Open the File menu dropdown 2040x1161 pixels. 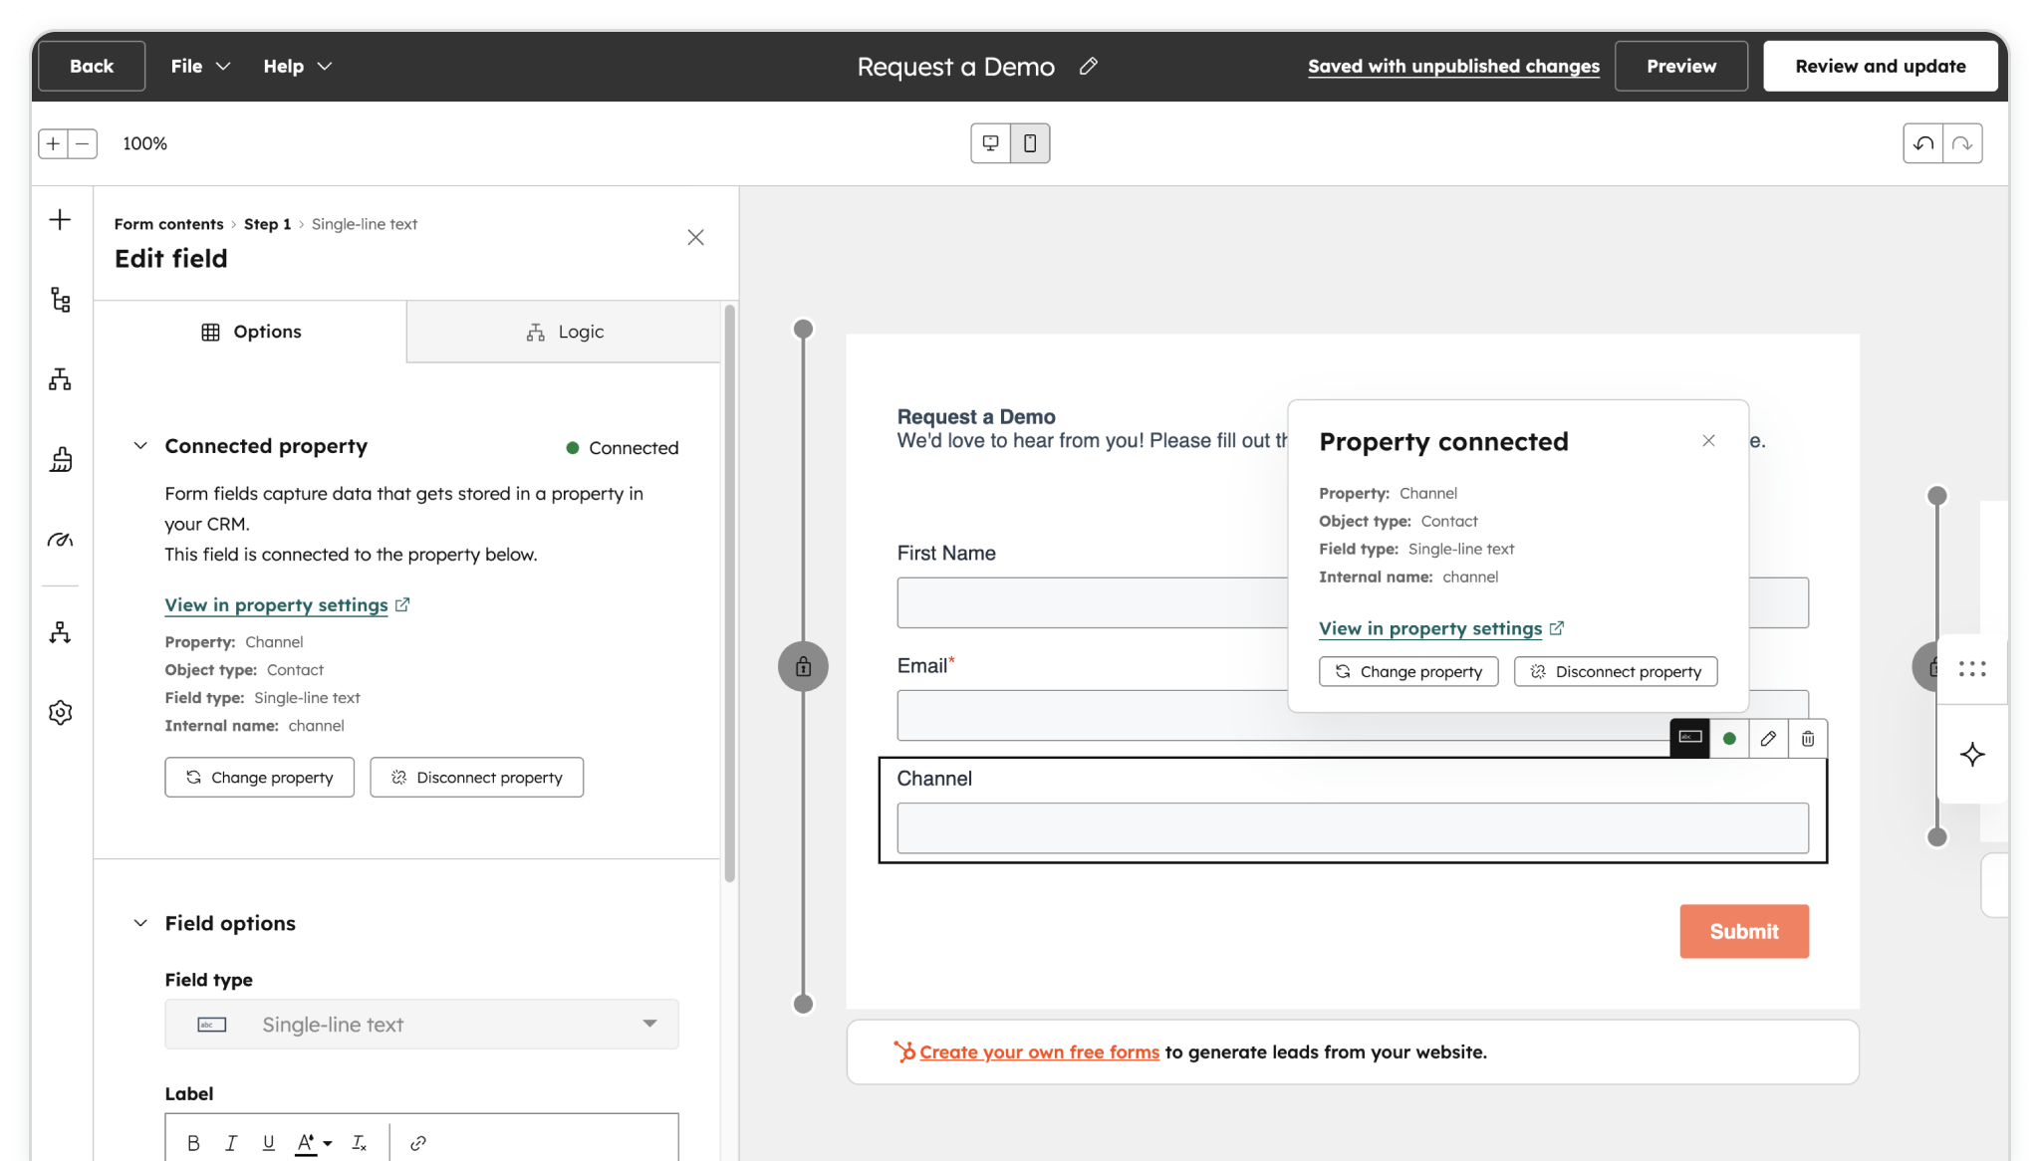tap(200, 66)
